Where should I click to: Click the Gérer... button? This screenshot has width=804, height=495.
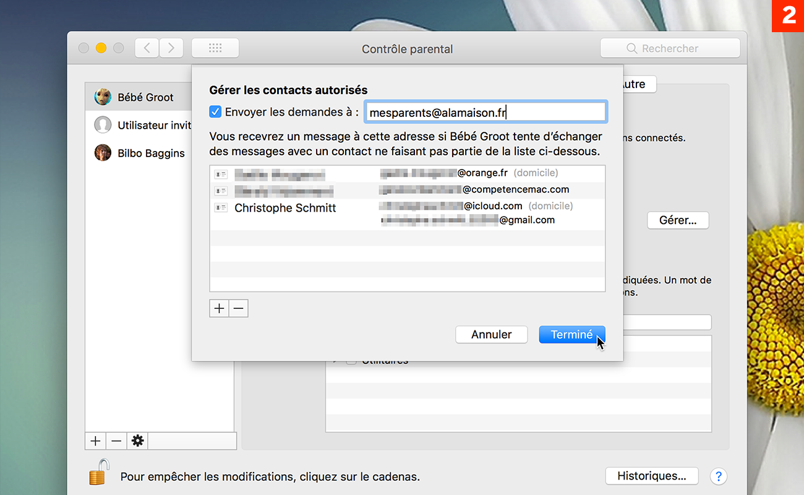pos(678,220)
